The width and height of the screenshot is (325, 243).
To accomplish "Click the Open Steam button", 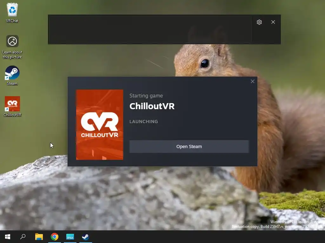I will [189, 146].
